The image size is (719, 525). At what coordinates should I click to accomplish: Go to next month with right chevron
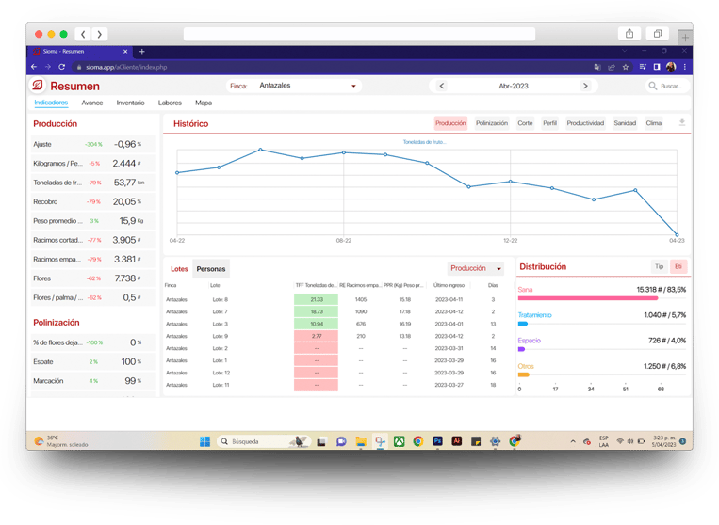coord(585,86)
